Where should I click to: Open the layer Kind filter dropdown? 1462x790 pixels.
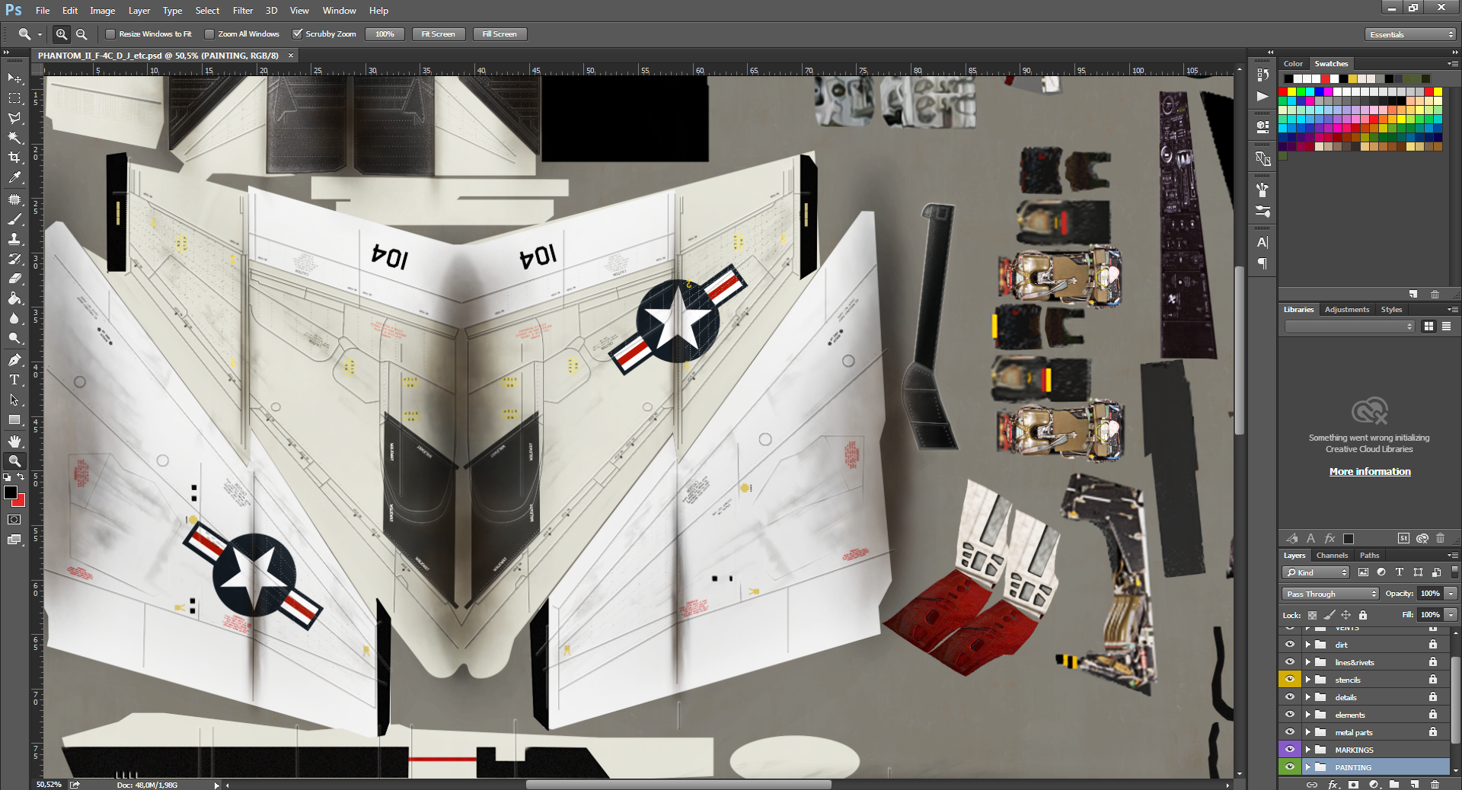coord(1316,572)
